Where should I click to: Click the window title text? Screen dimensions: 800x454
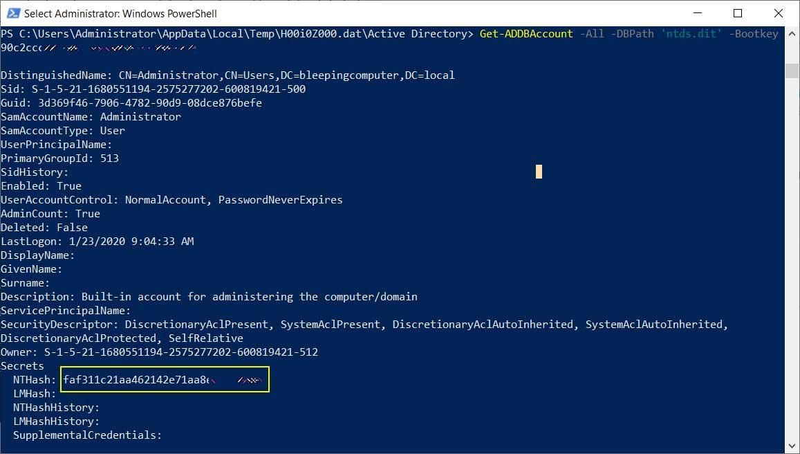pyautogui.click(x=120, y=14)
